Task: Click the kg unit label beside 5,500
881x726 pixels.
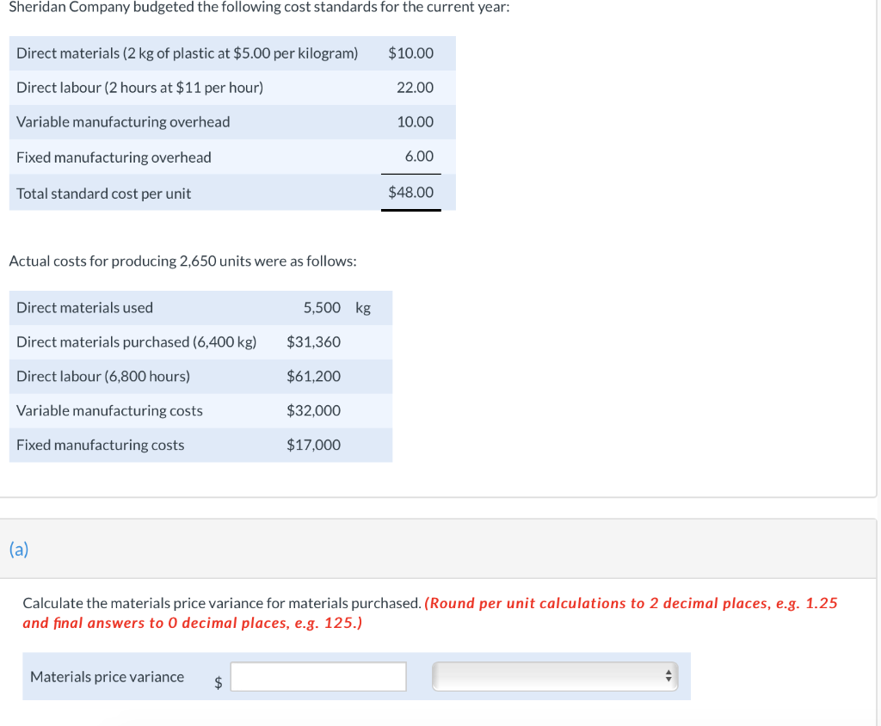Action: (365, 307)
